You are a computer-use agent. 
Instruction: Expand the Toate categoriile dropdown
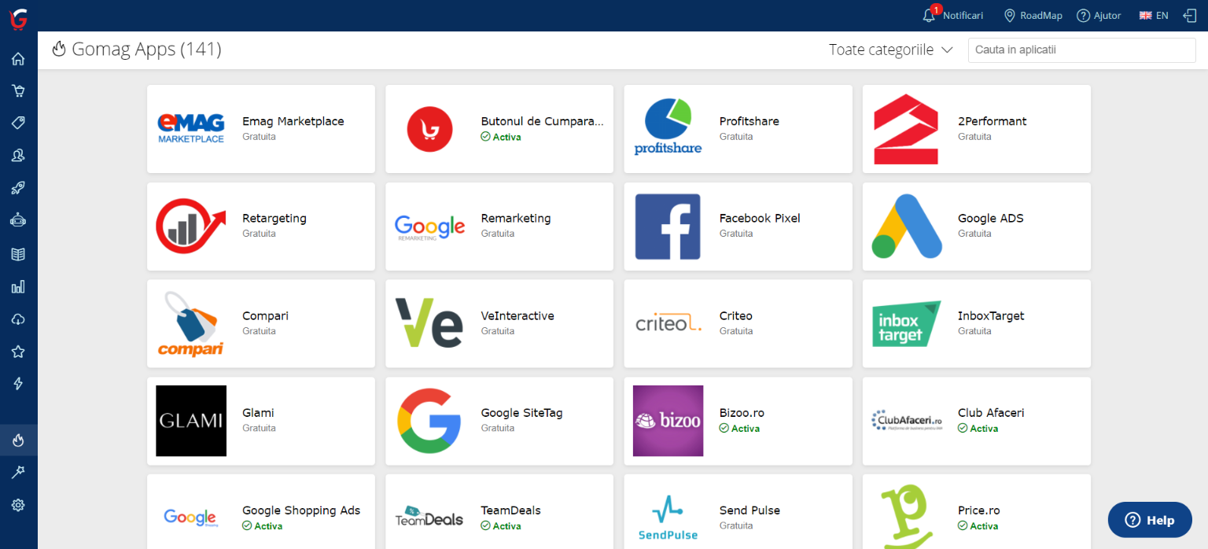(891, 50)
